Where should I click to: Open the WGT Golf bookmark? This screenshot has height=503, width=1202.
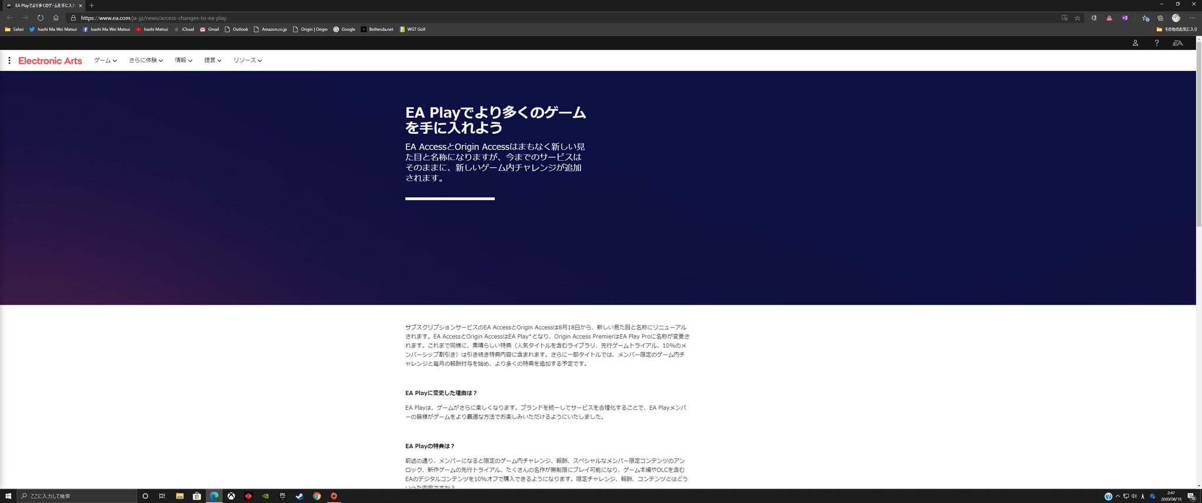pyautogui.click(x=412, y=29)
